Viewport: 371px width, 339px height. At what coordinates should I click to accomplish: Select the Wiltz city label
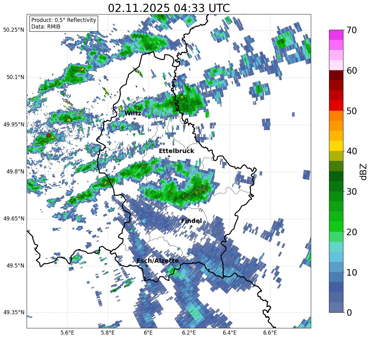(133, 113)
